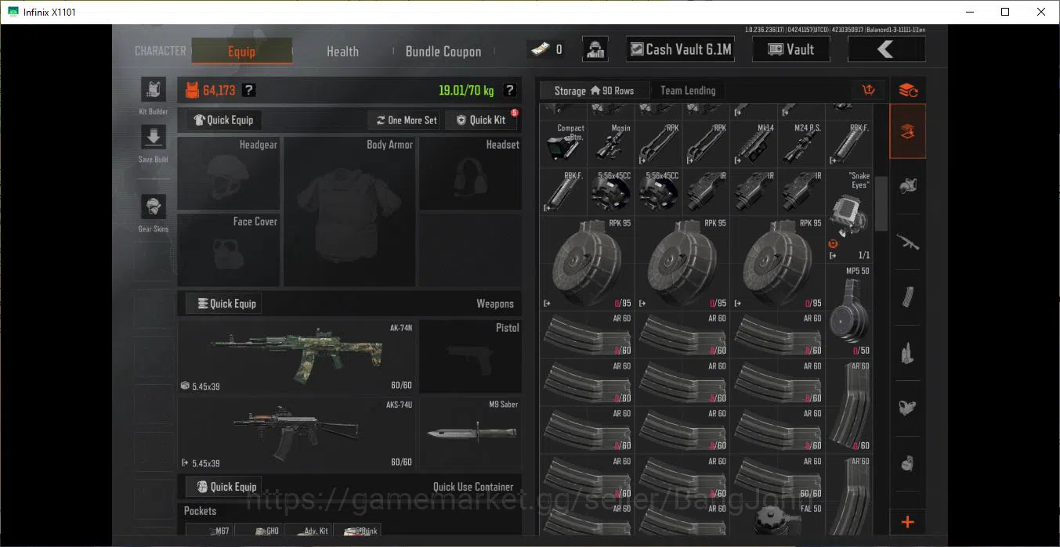The width and height of the screenshot is (1060, 547).
Task: Select the MP5 50 drum magazine
Action: tap(849, 311)
